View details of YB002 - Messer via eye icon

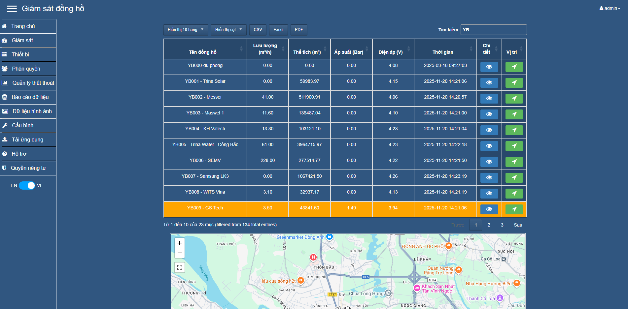[489, 98]
